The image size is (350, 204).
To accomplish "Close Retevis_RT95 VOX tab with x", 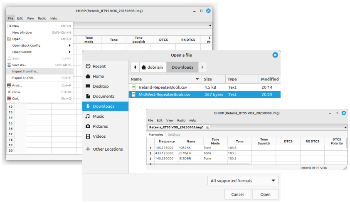I will point(207,127).
